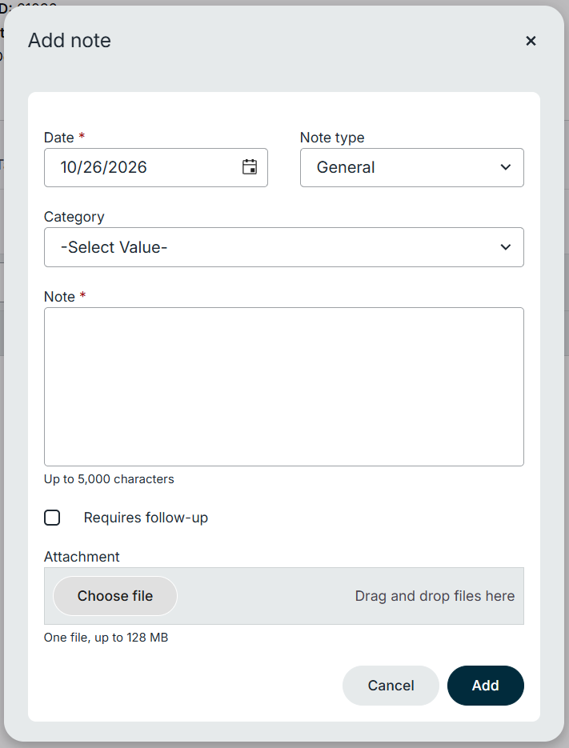Submit the note with Add button
Screen dimensions: 569x748
point(486,686)
